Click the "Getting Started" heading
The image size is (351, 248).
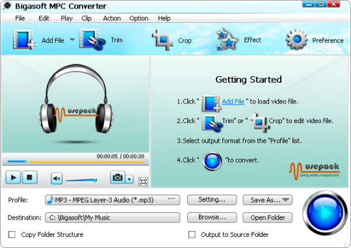click(x=248, y=79)
